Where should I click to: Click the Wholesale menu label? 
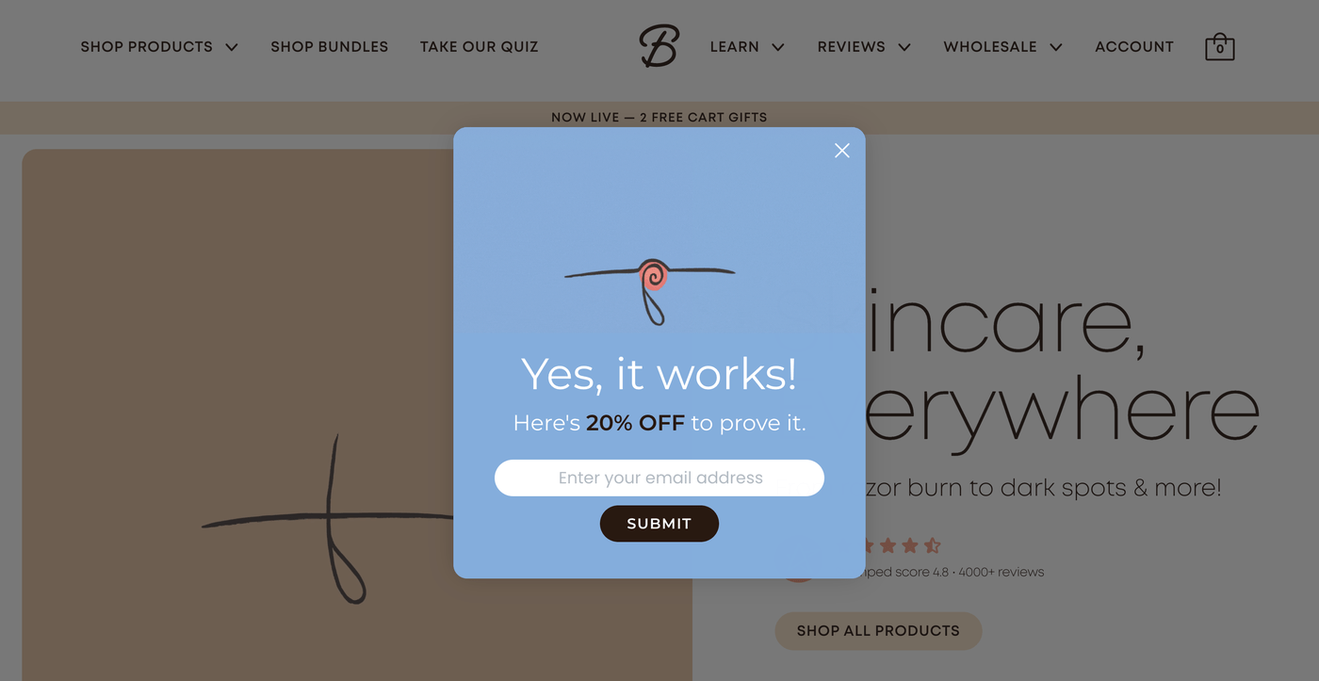point(990,47)
